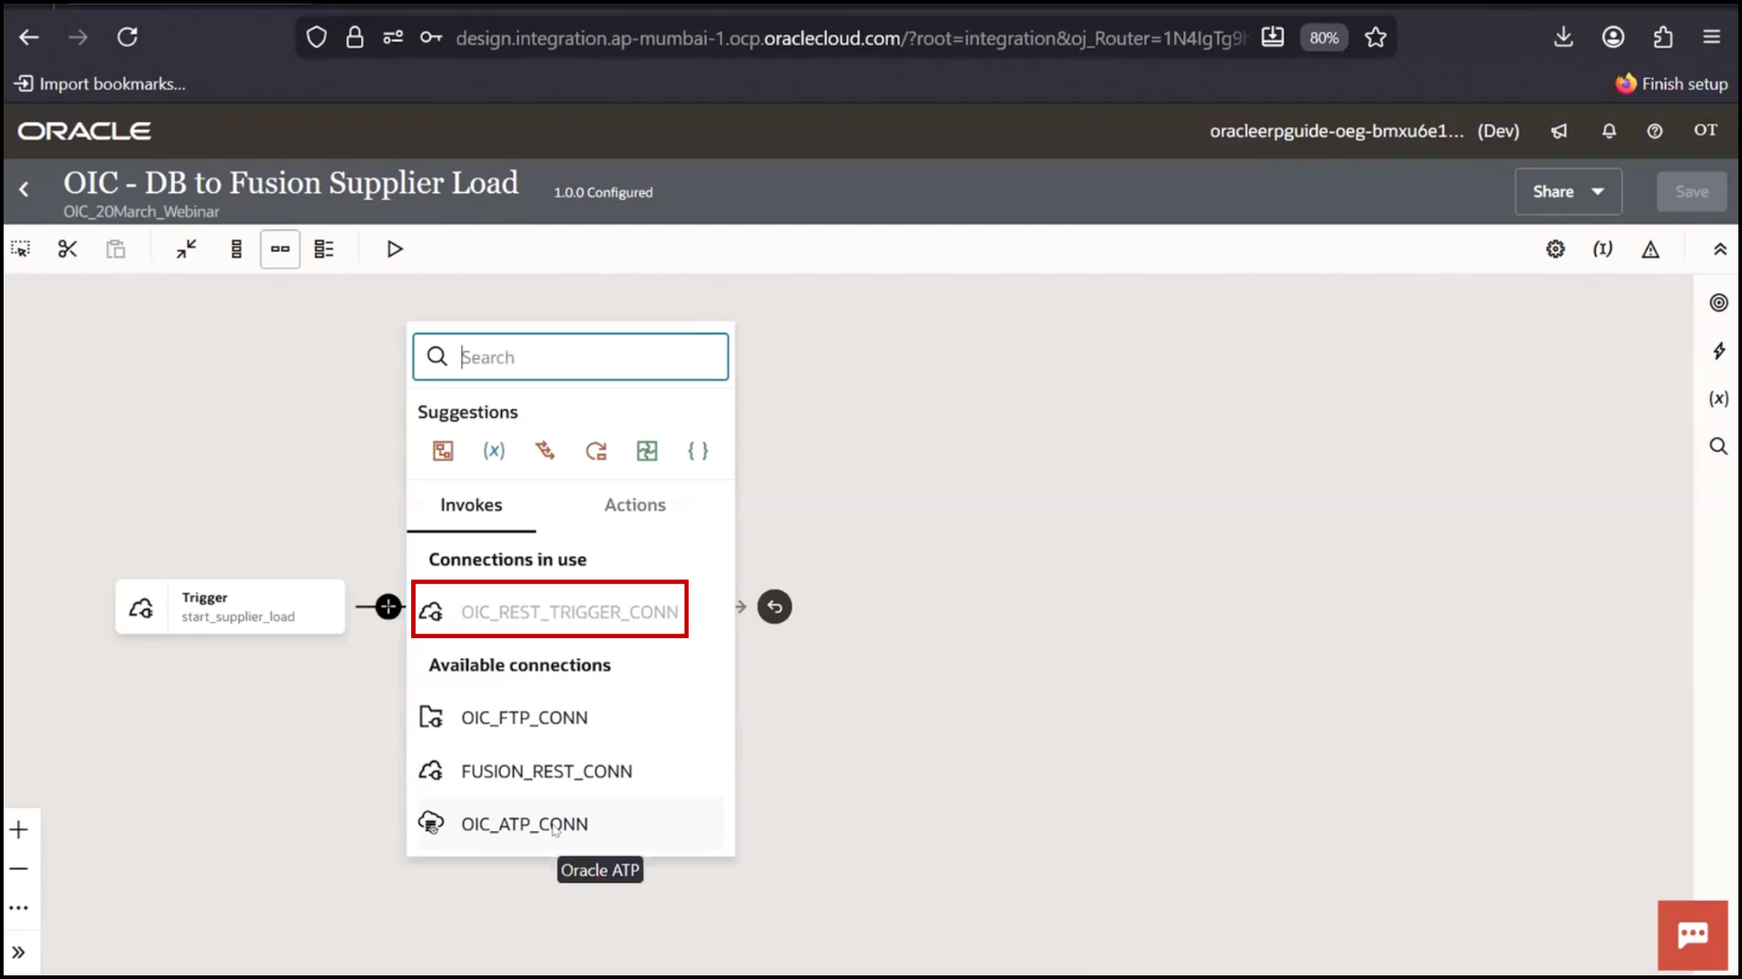The width and height of the screenshot is (1742, 979).
Task: Open canvas search magnifier icon
Action: [x=1718, y=446]
